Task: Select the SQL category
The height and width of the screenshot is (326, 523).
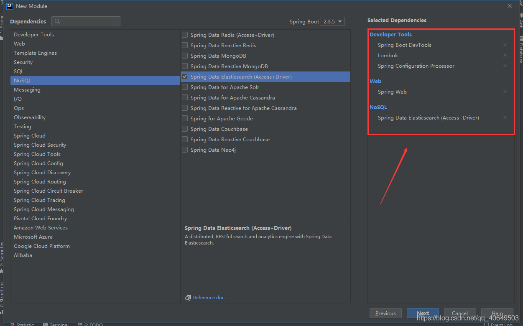Action: click(x=95, y=71)
